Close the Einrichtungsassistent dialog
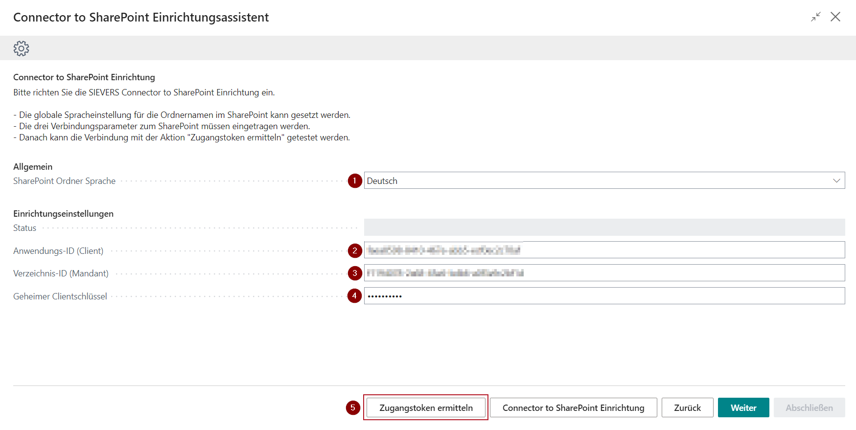The image size is (856, 430). coord(835,17)
